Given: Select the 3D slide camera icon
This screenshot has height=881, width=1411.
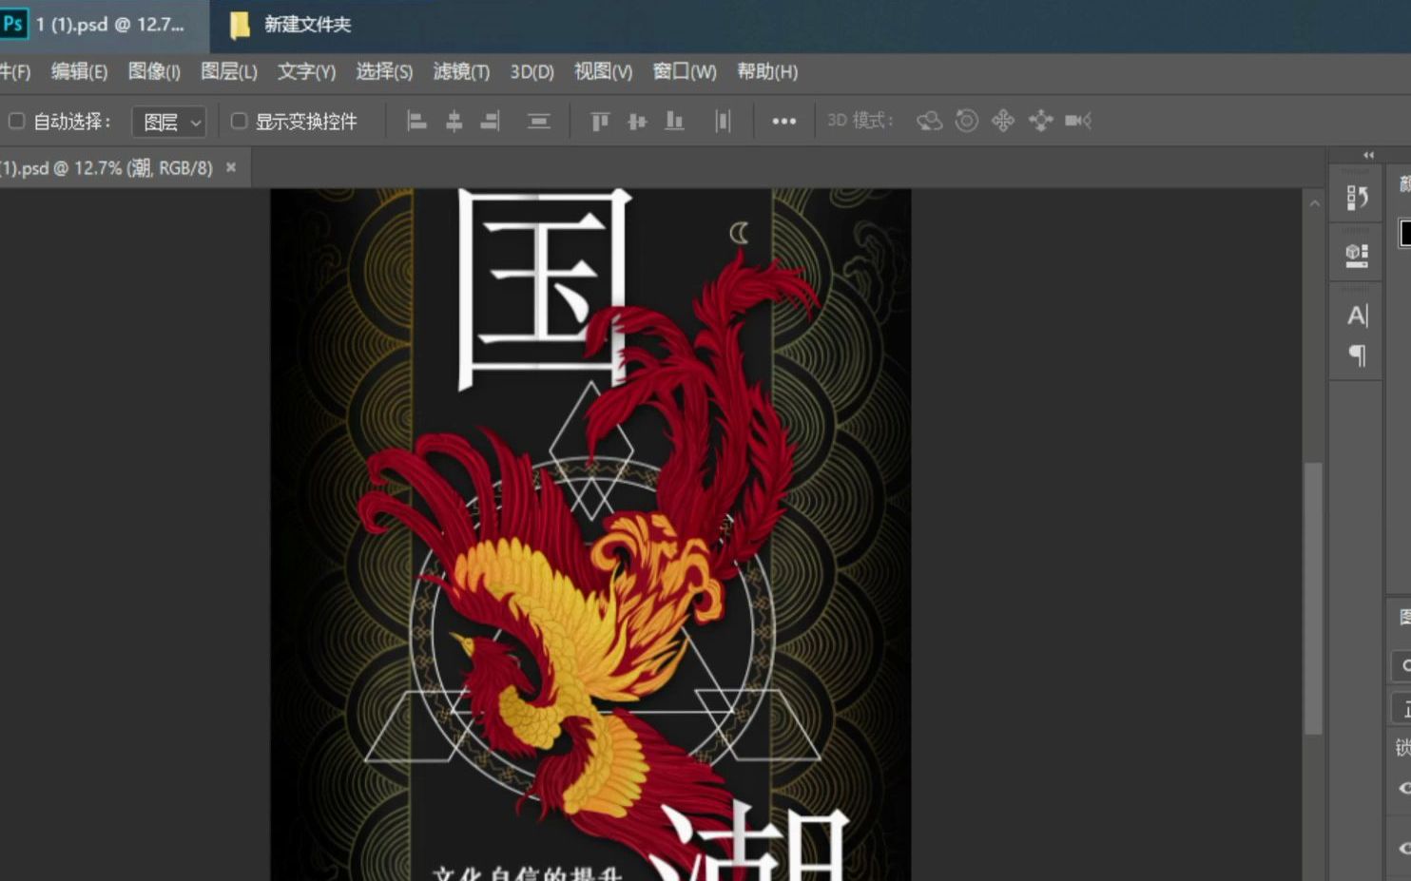Looking at the screenshot, I should point(1041,121).
